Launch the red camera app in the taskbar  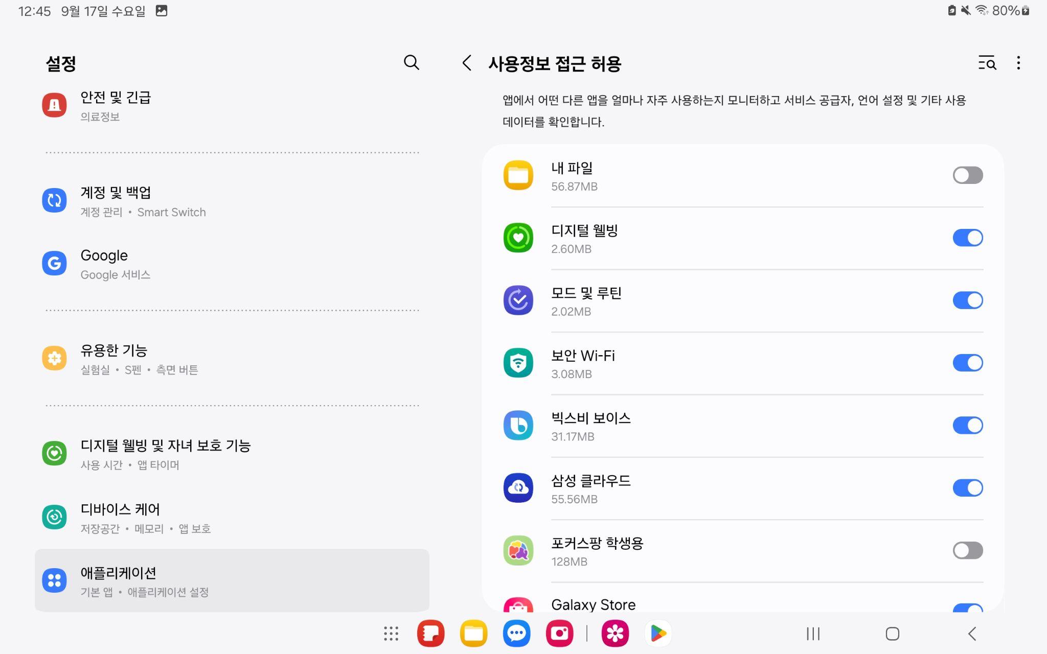(x=559, y=634)
